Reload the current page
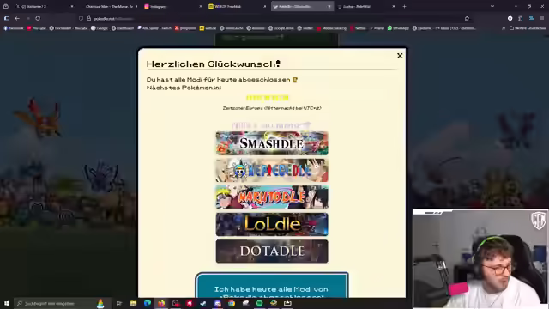Viewport: 549px width, 309px height. point(38,18)
